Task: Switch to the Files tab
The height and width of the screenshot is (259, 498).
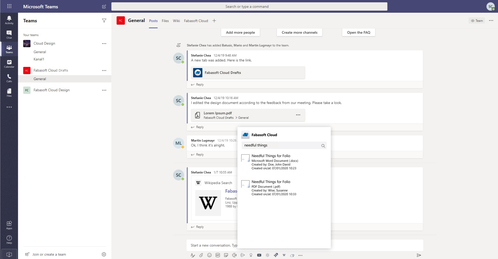Action: point(165,21)
